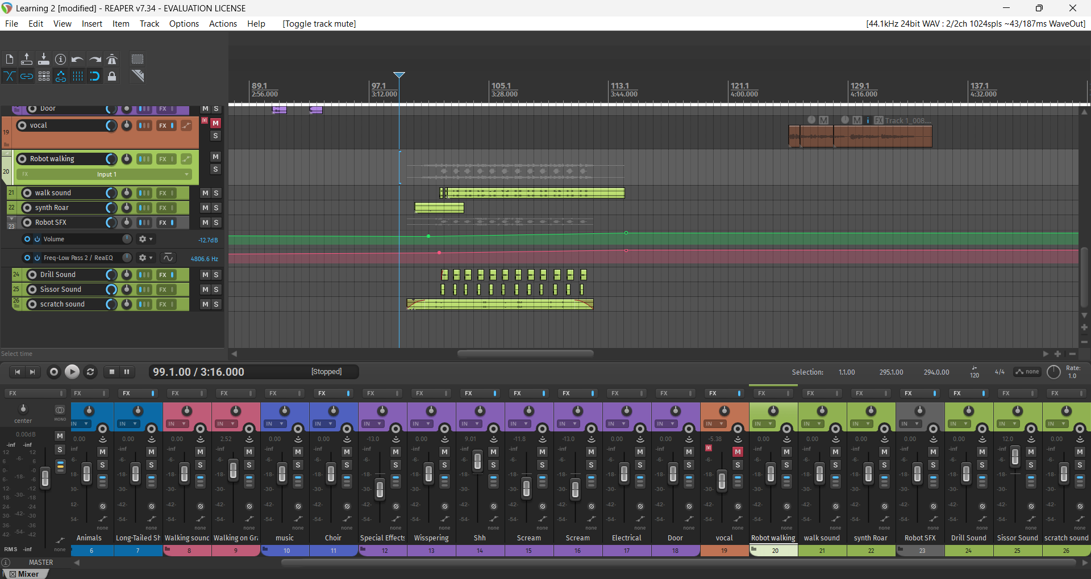Viewport: 1091px width, 579px height.
Task: Open FX chain for Drill Sound track
Action: (x=163, y=275)
